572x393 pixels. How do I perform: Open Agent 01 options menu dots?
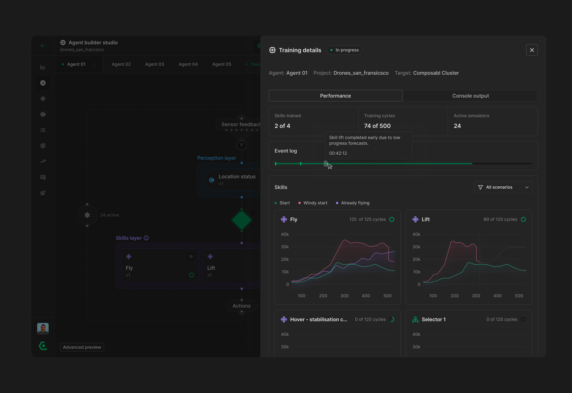point(94,64)
